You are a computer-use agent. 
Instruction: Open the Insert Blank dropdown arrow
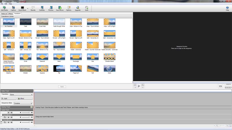[x=28, y=8]
